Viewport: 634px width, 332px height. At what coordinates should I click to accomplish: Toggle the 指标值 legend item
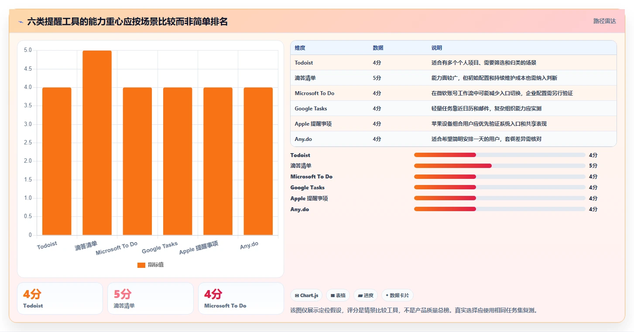[151, 265]
